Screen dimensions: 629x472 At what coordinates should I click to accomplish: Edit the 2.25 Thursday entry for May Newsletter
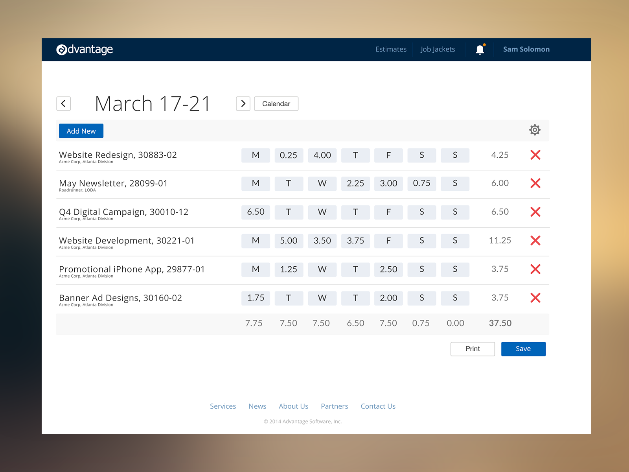pos(355,184)
